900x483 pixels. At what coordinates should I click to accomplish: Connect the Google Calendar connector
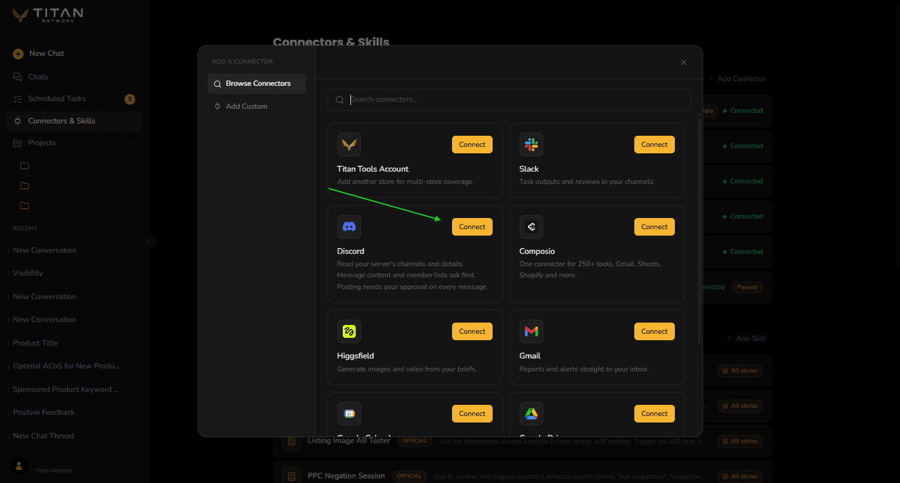pyautogui.click(x=472, y=414)
